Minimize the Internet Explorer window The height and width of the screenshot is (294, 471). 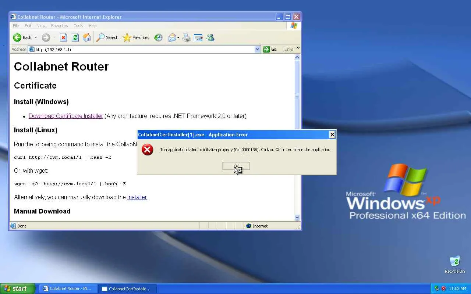(280, 17)
